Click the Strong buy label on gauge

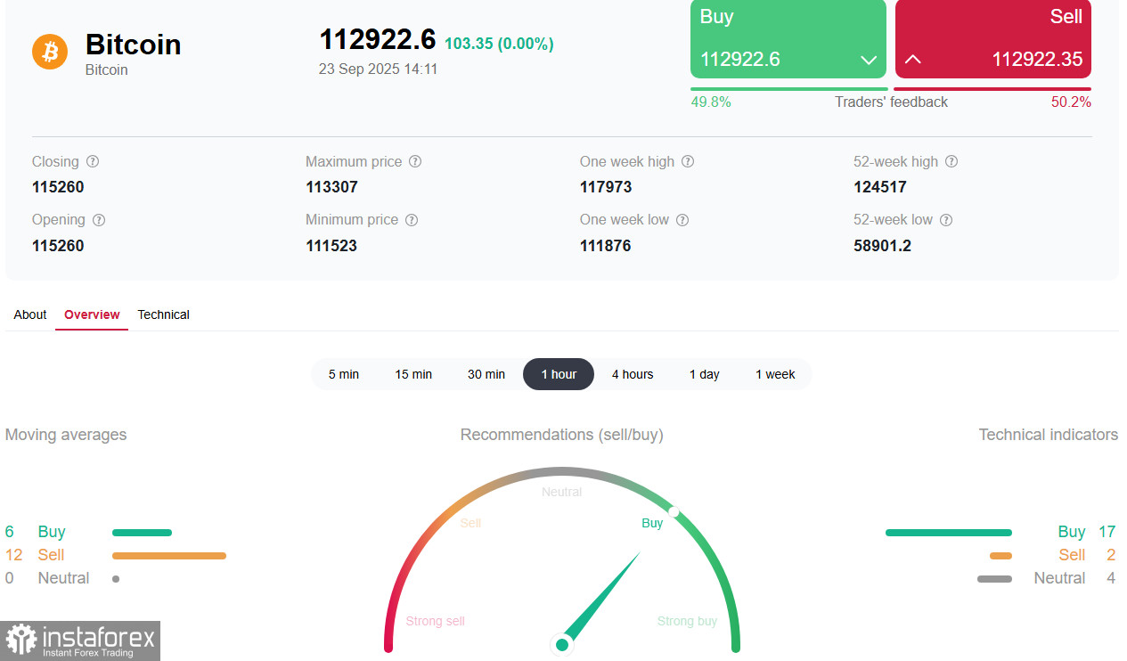tap(687, 621)
